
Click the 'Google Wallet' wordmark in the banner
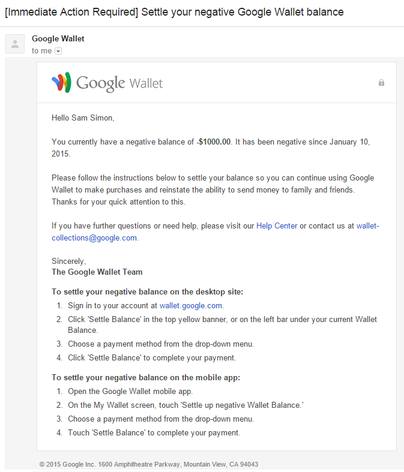pyautogui.click(x=119, y=83)
